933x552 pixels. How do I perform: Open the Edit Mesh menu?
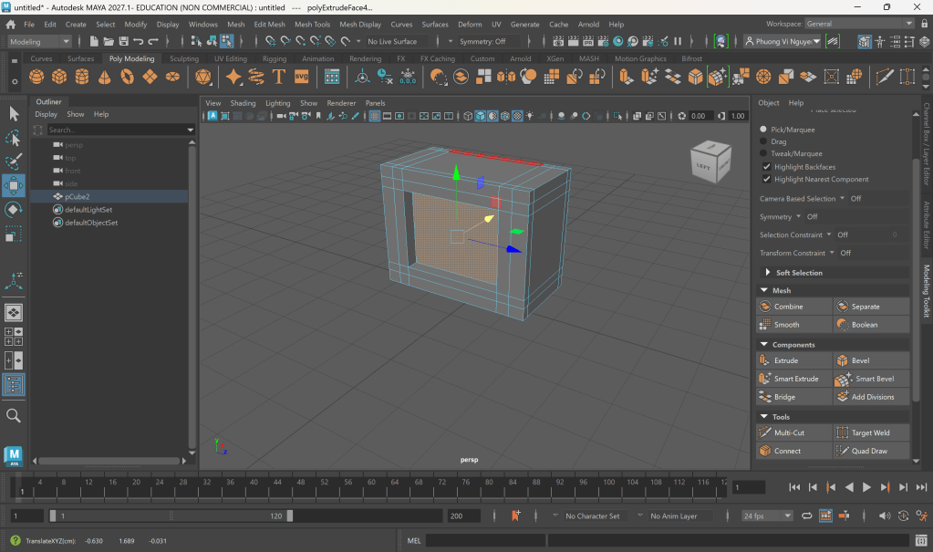coord(270,25)
